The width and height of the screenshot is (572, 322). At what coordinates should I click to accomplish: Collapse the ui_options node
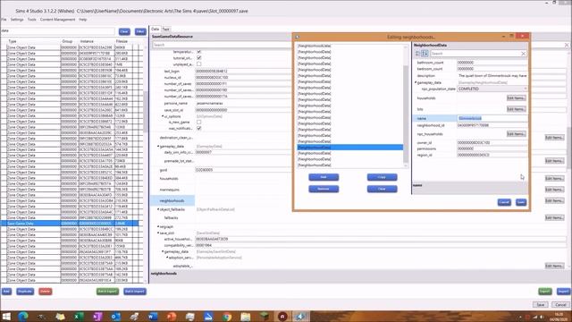[x=163, y=116]
